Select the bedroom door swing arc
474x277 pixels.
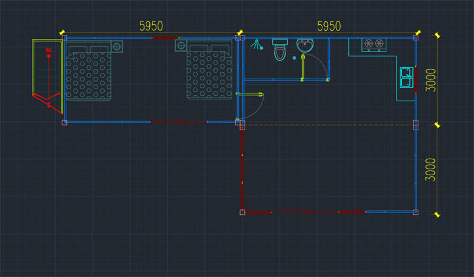coord(256,109)
